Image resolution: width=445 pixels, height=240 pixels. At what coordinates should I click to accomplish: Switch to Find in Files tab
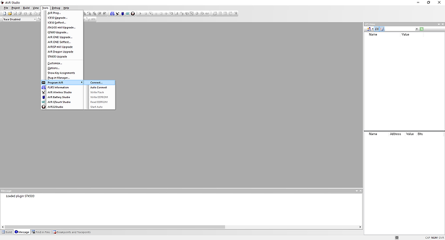pyautogui.click(x=41, y=232)
